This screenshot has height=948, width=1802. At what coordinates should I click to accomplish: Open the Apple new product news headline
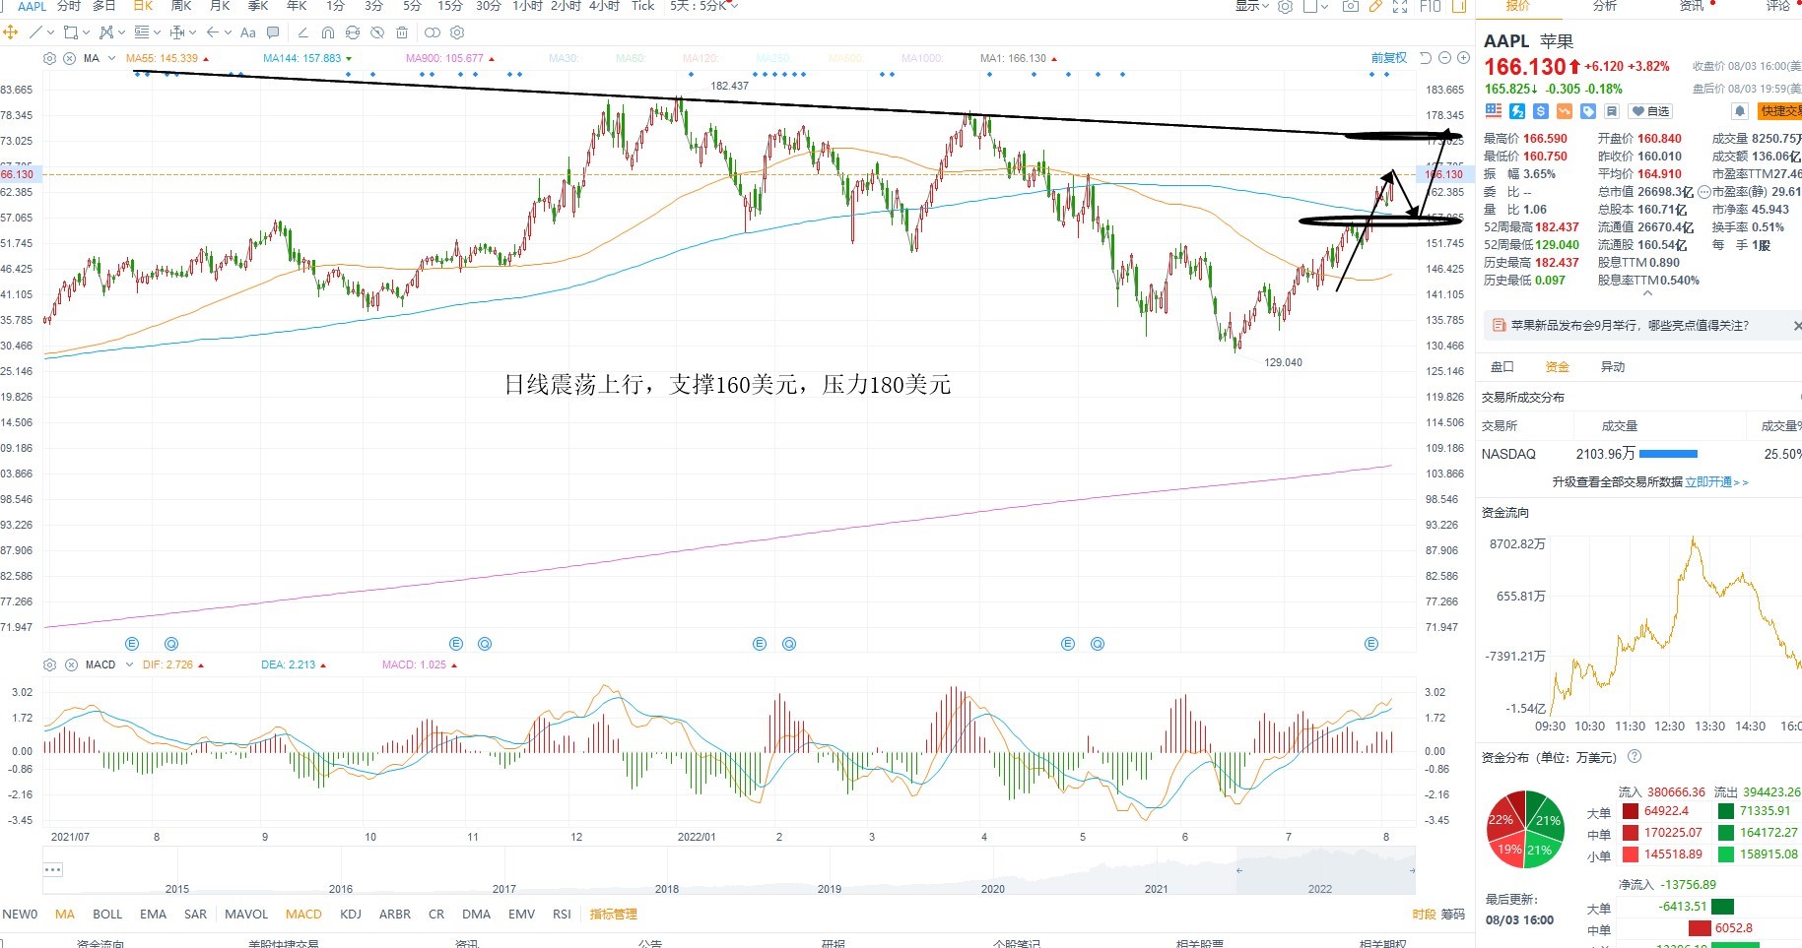(x=1630, y=326)
